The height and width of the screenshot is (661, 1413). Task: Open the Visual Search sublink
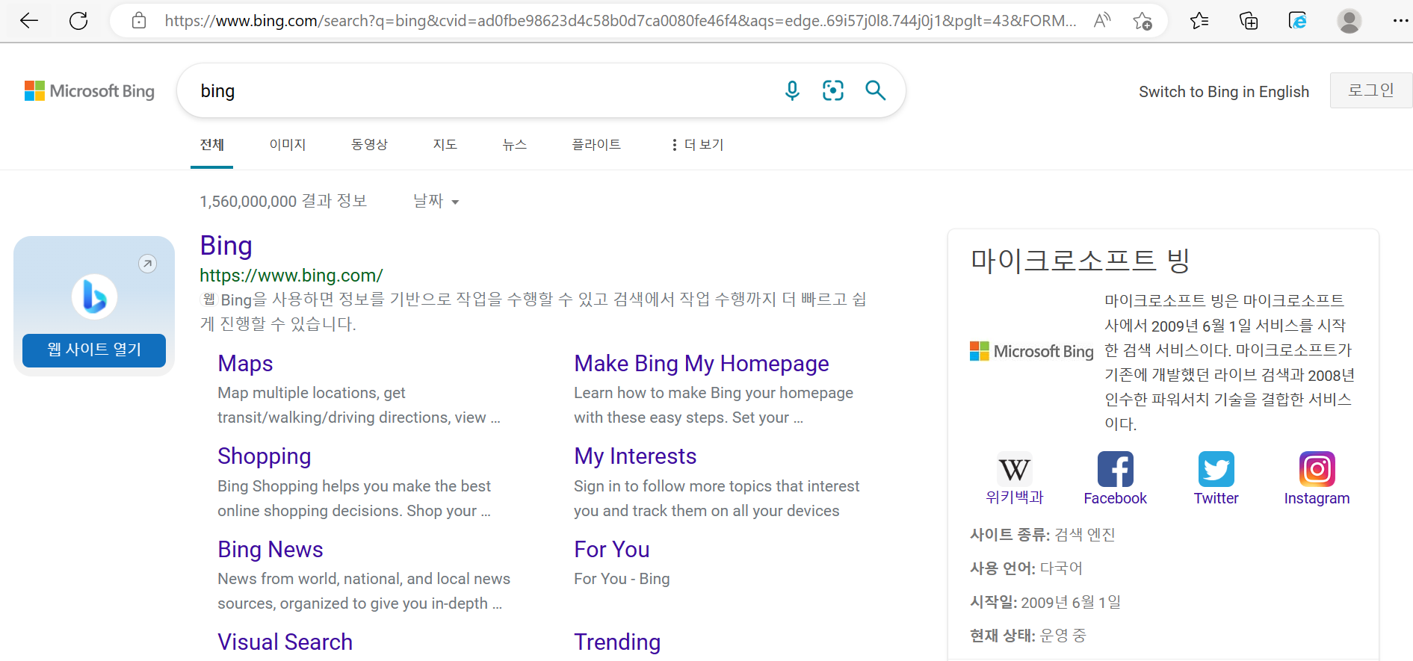285,642
